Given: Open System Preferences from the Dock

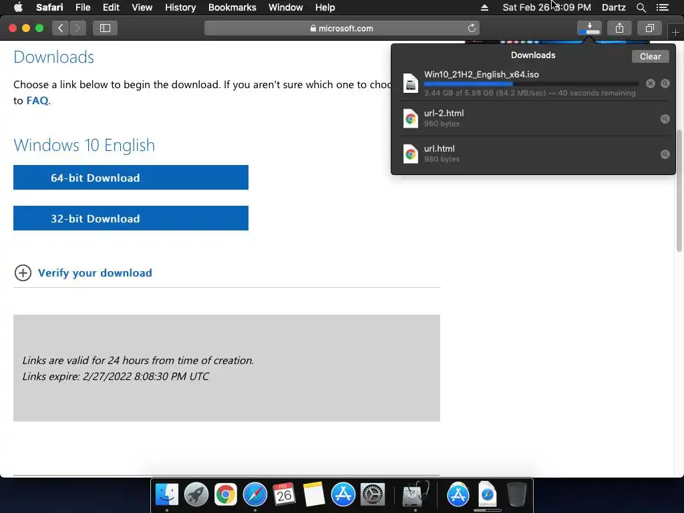Looking at the screenshot, I should (372, 494).
